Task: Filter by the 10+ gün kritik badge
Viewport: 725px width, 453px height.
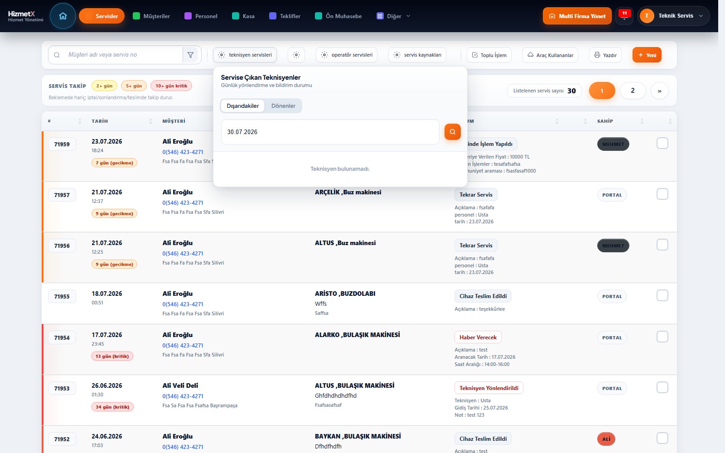Action: pos(171,86)
